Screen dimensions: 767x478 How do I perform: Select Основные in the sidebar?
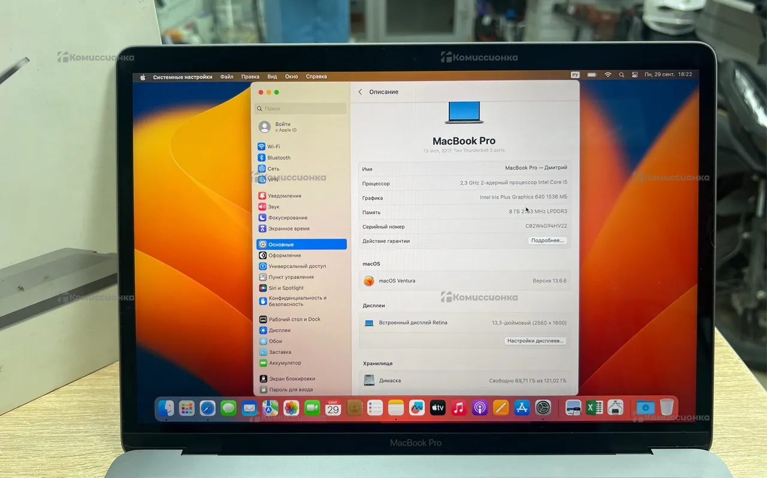[x=301, y=245]
